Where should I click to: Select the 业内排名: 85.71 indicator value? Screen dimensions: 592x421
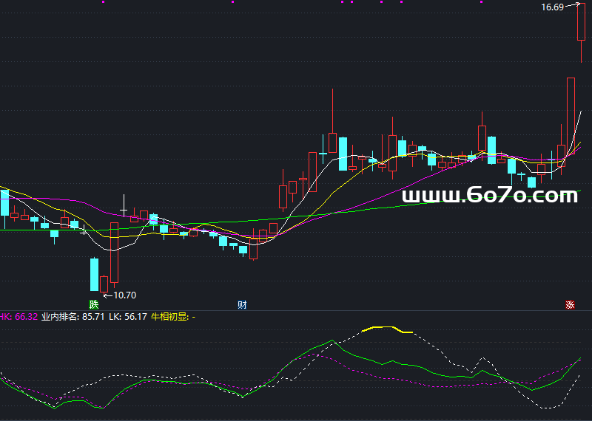[x=73, y=317]
